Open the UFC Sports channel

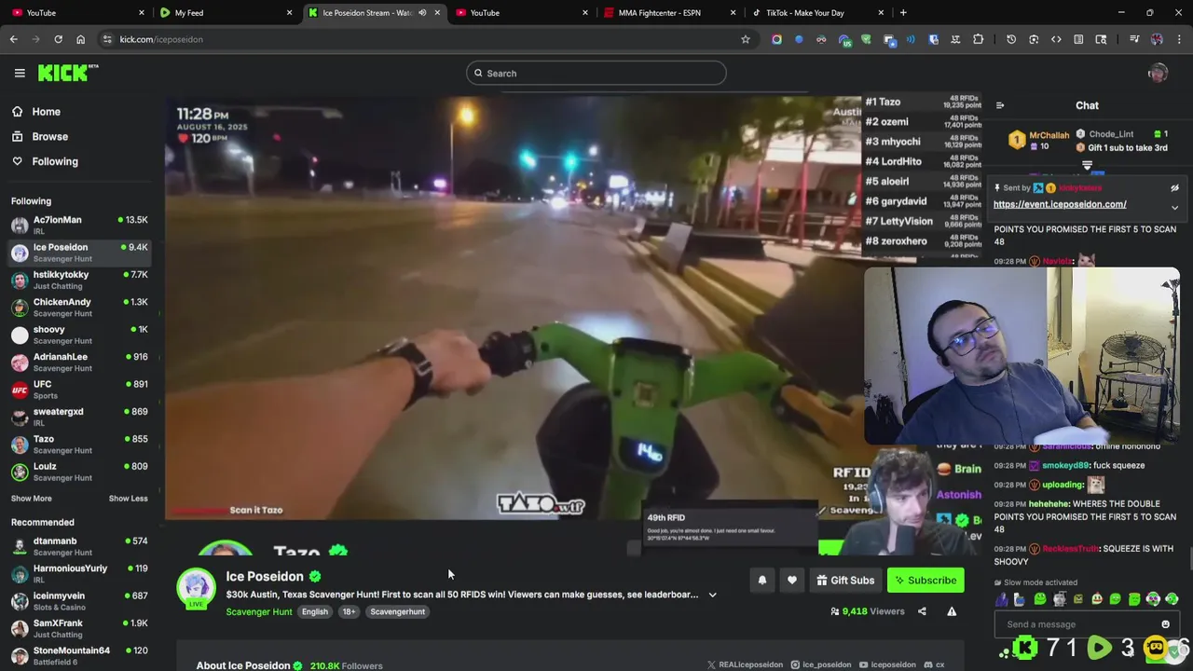pos(78,390)
